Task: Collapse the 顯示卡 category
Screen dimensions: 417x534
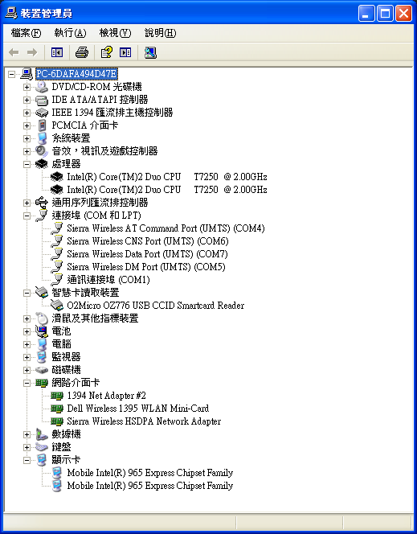Action: [27, 460]
